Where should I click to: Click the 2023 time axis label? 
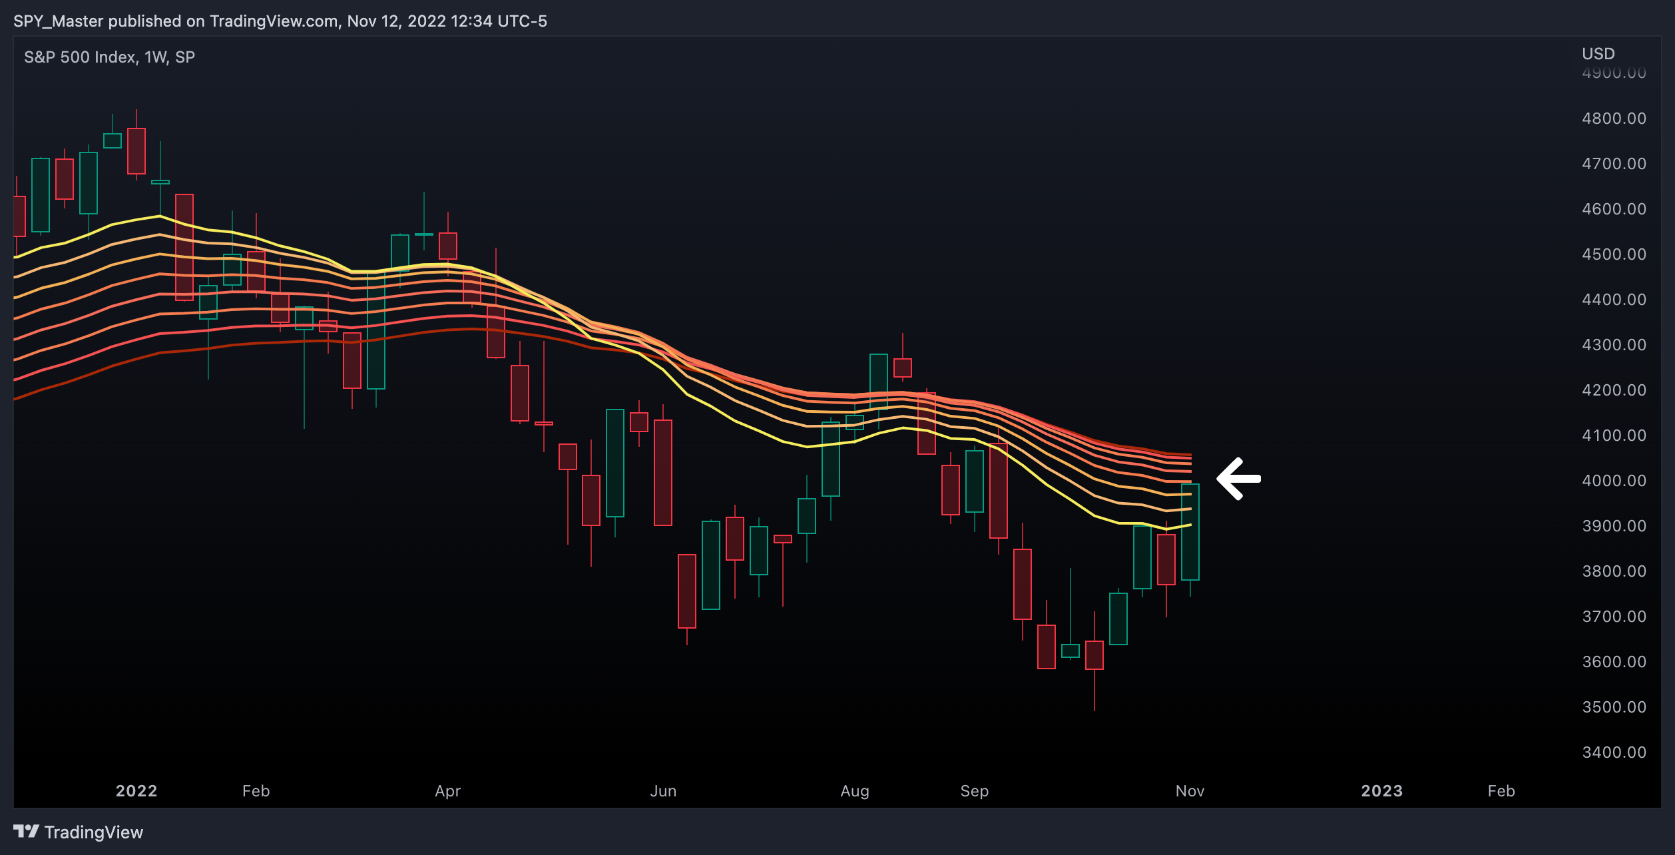(x=1382, y=791)
